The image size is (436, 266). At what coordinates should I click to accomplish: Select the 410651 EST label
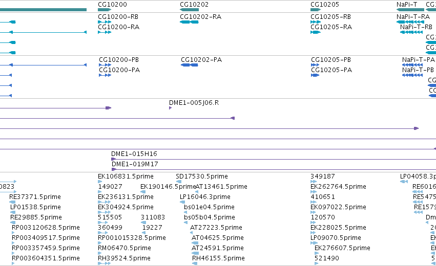[323, 197]
